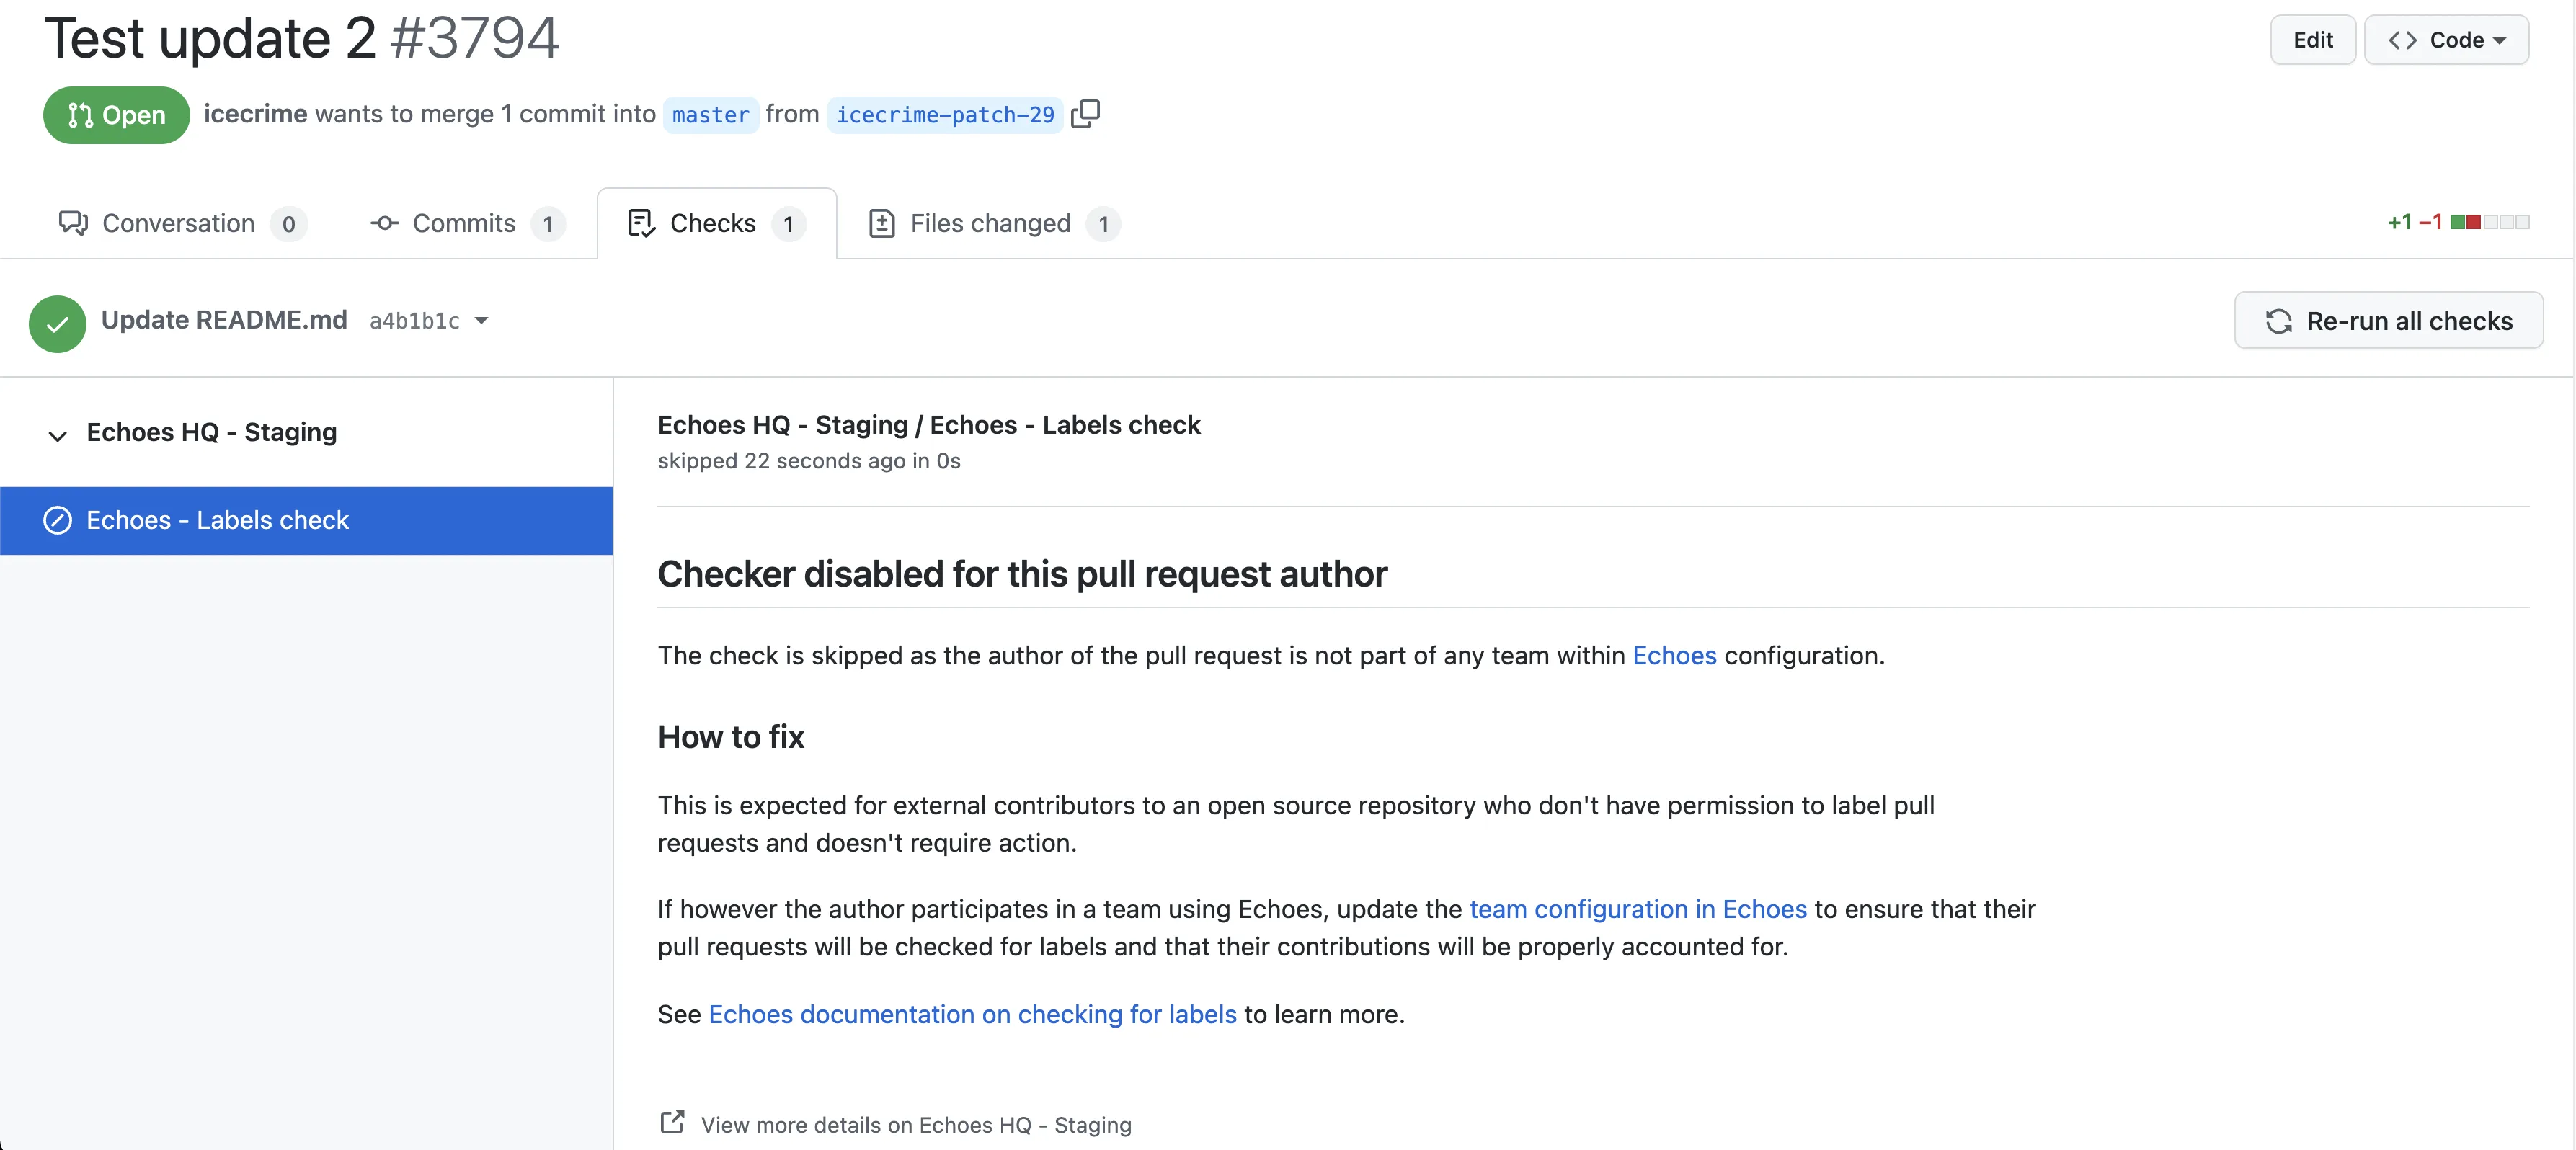The width and height of the screenshot is (2576, 1150).
Task: Click the Edit button
Action: coord(2312,40)
